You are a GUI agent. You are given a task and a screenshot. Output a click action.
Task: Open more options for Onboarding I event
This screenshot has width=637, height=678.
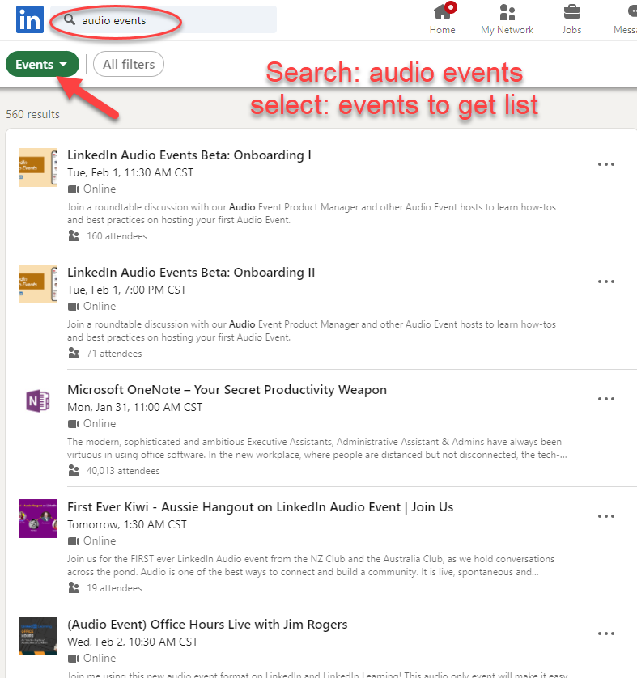[606, 164]
